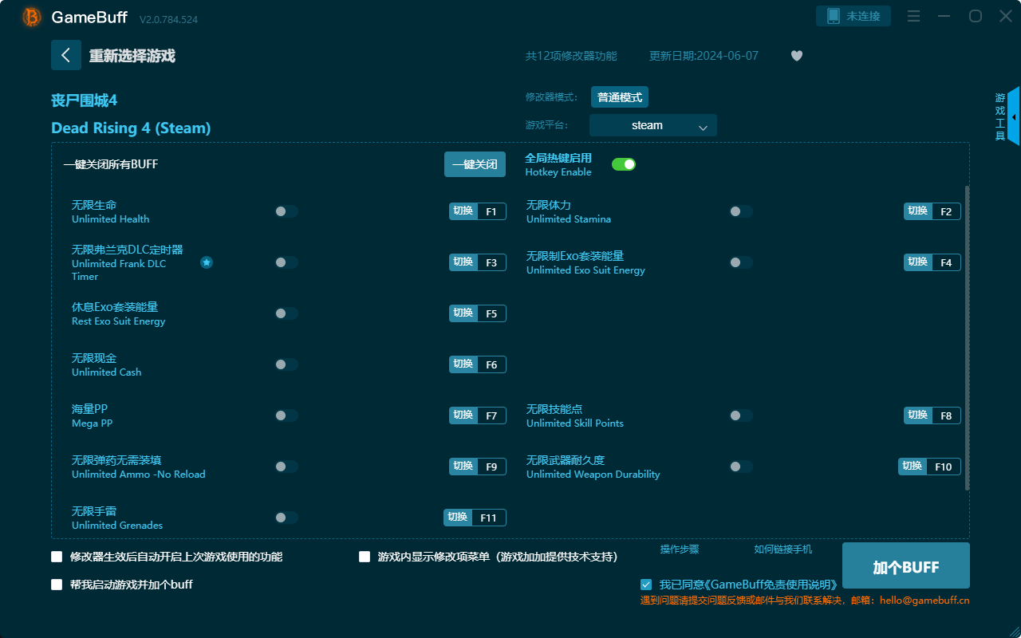The width and height of the screenshot is (1021, 638).
Task: Uncheck the 我已同意 agreement checkbox
Action: pos(646,585)
